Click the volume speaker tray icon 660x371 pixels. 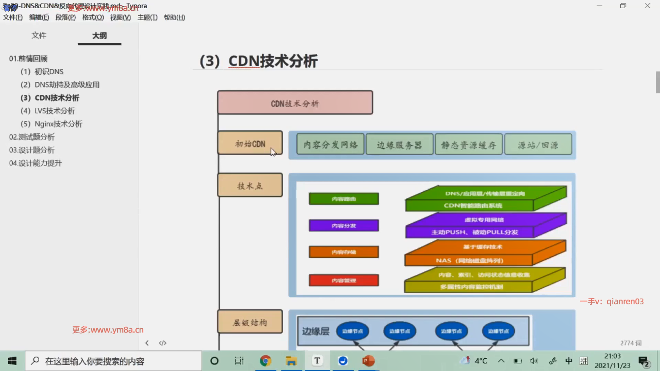point(533,361)
